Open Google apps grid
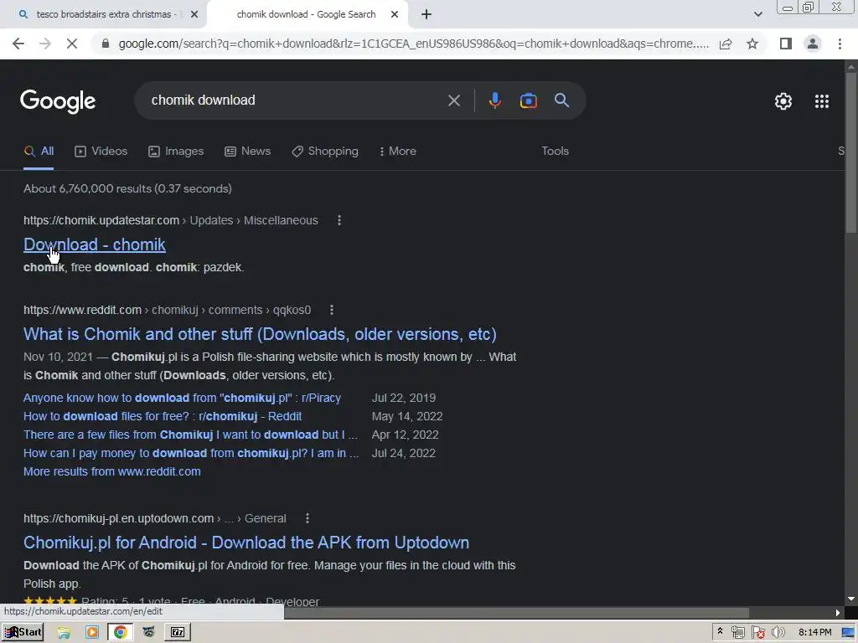 [x=822, y=101]
